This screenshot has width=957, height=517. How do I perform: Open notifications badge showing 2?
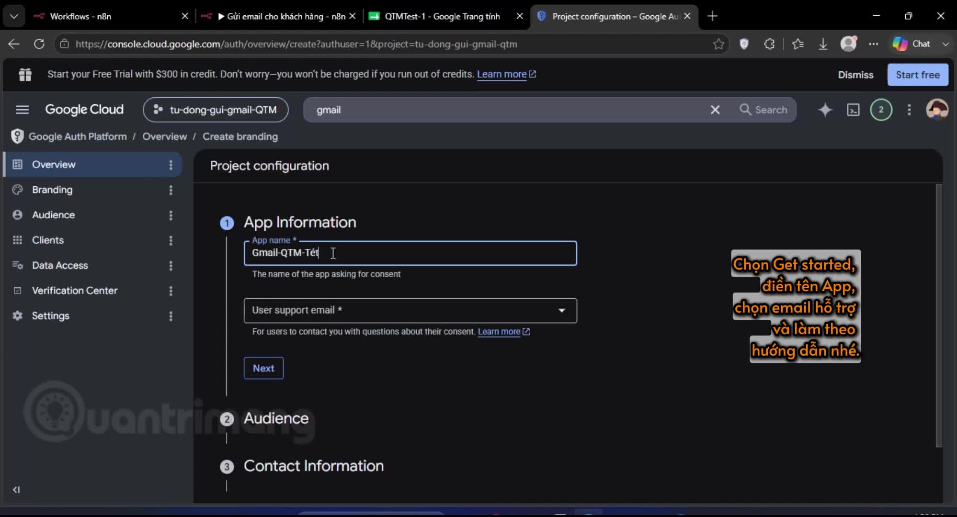coord(881,110)
